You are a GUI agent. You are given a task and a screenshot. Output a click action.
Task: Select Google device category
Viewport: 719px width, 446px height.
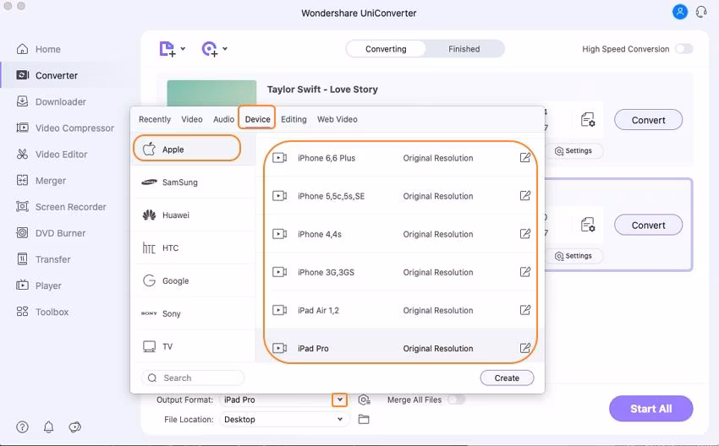(x=193, y=280)
